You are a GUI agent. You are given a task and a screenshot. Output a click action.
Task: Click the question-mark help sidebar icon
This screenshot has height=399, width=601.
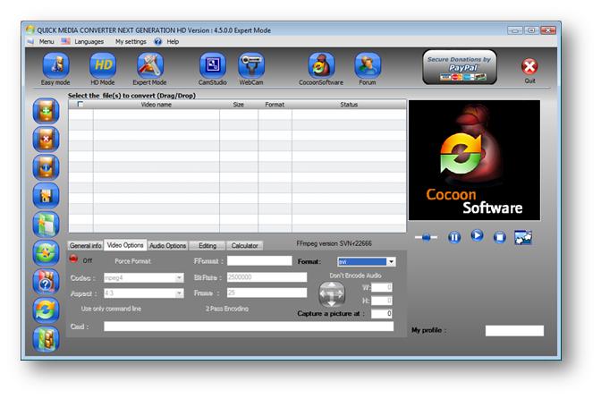[46, 282]
